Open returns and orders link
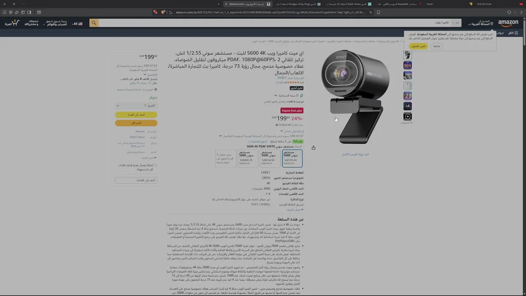The height and width of the screenshot is (296, 526). 31,23
